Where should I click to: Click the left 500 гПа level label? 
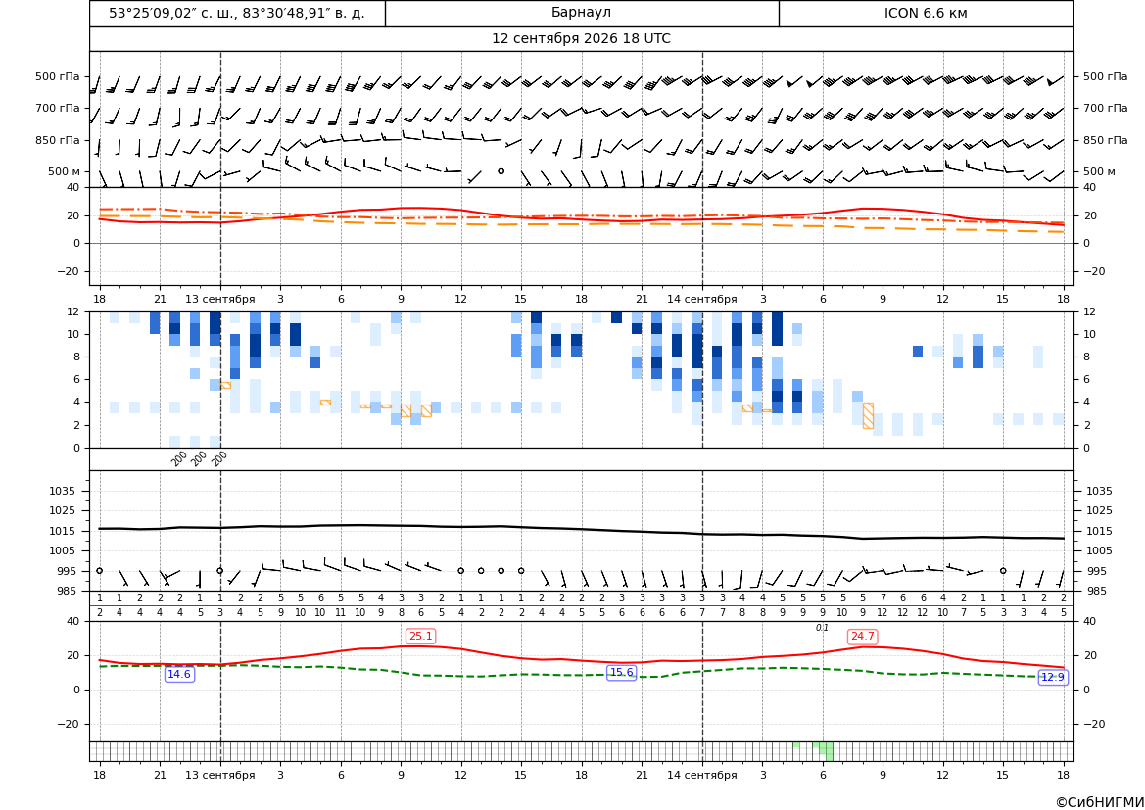pos(58,76)
